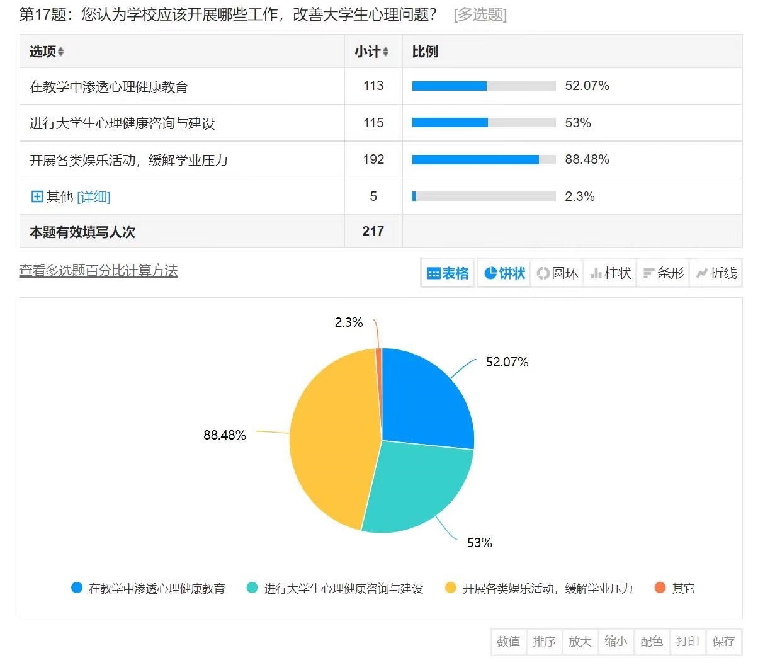The image size is (770, 670).
Task: Click the 排序 sort button
Action: 544,642
